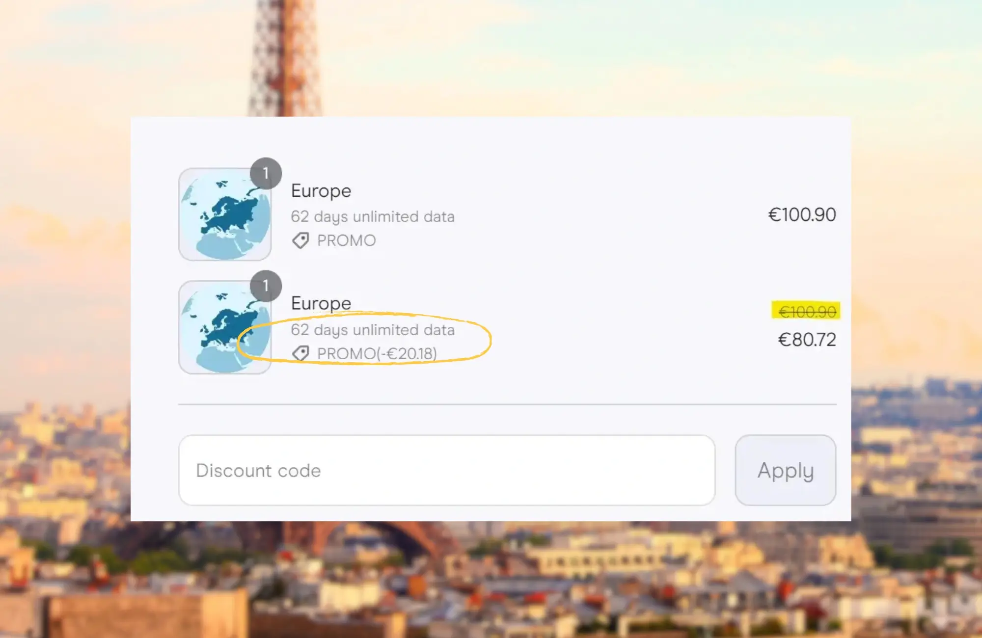This screenshot has height=638, width=982.
Task: Click the highlighted struck-through €100.90 price
Action: click(x=807, y=311)
